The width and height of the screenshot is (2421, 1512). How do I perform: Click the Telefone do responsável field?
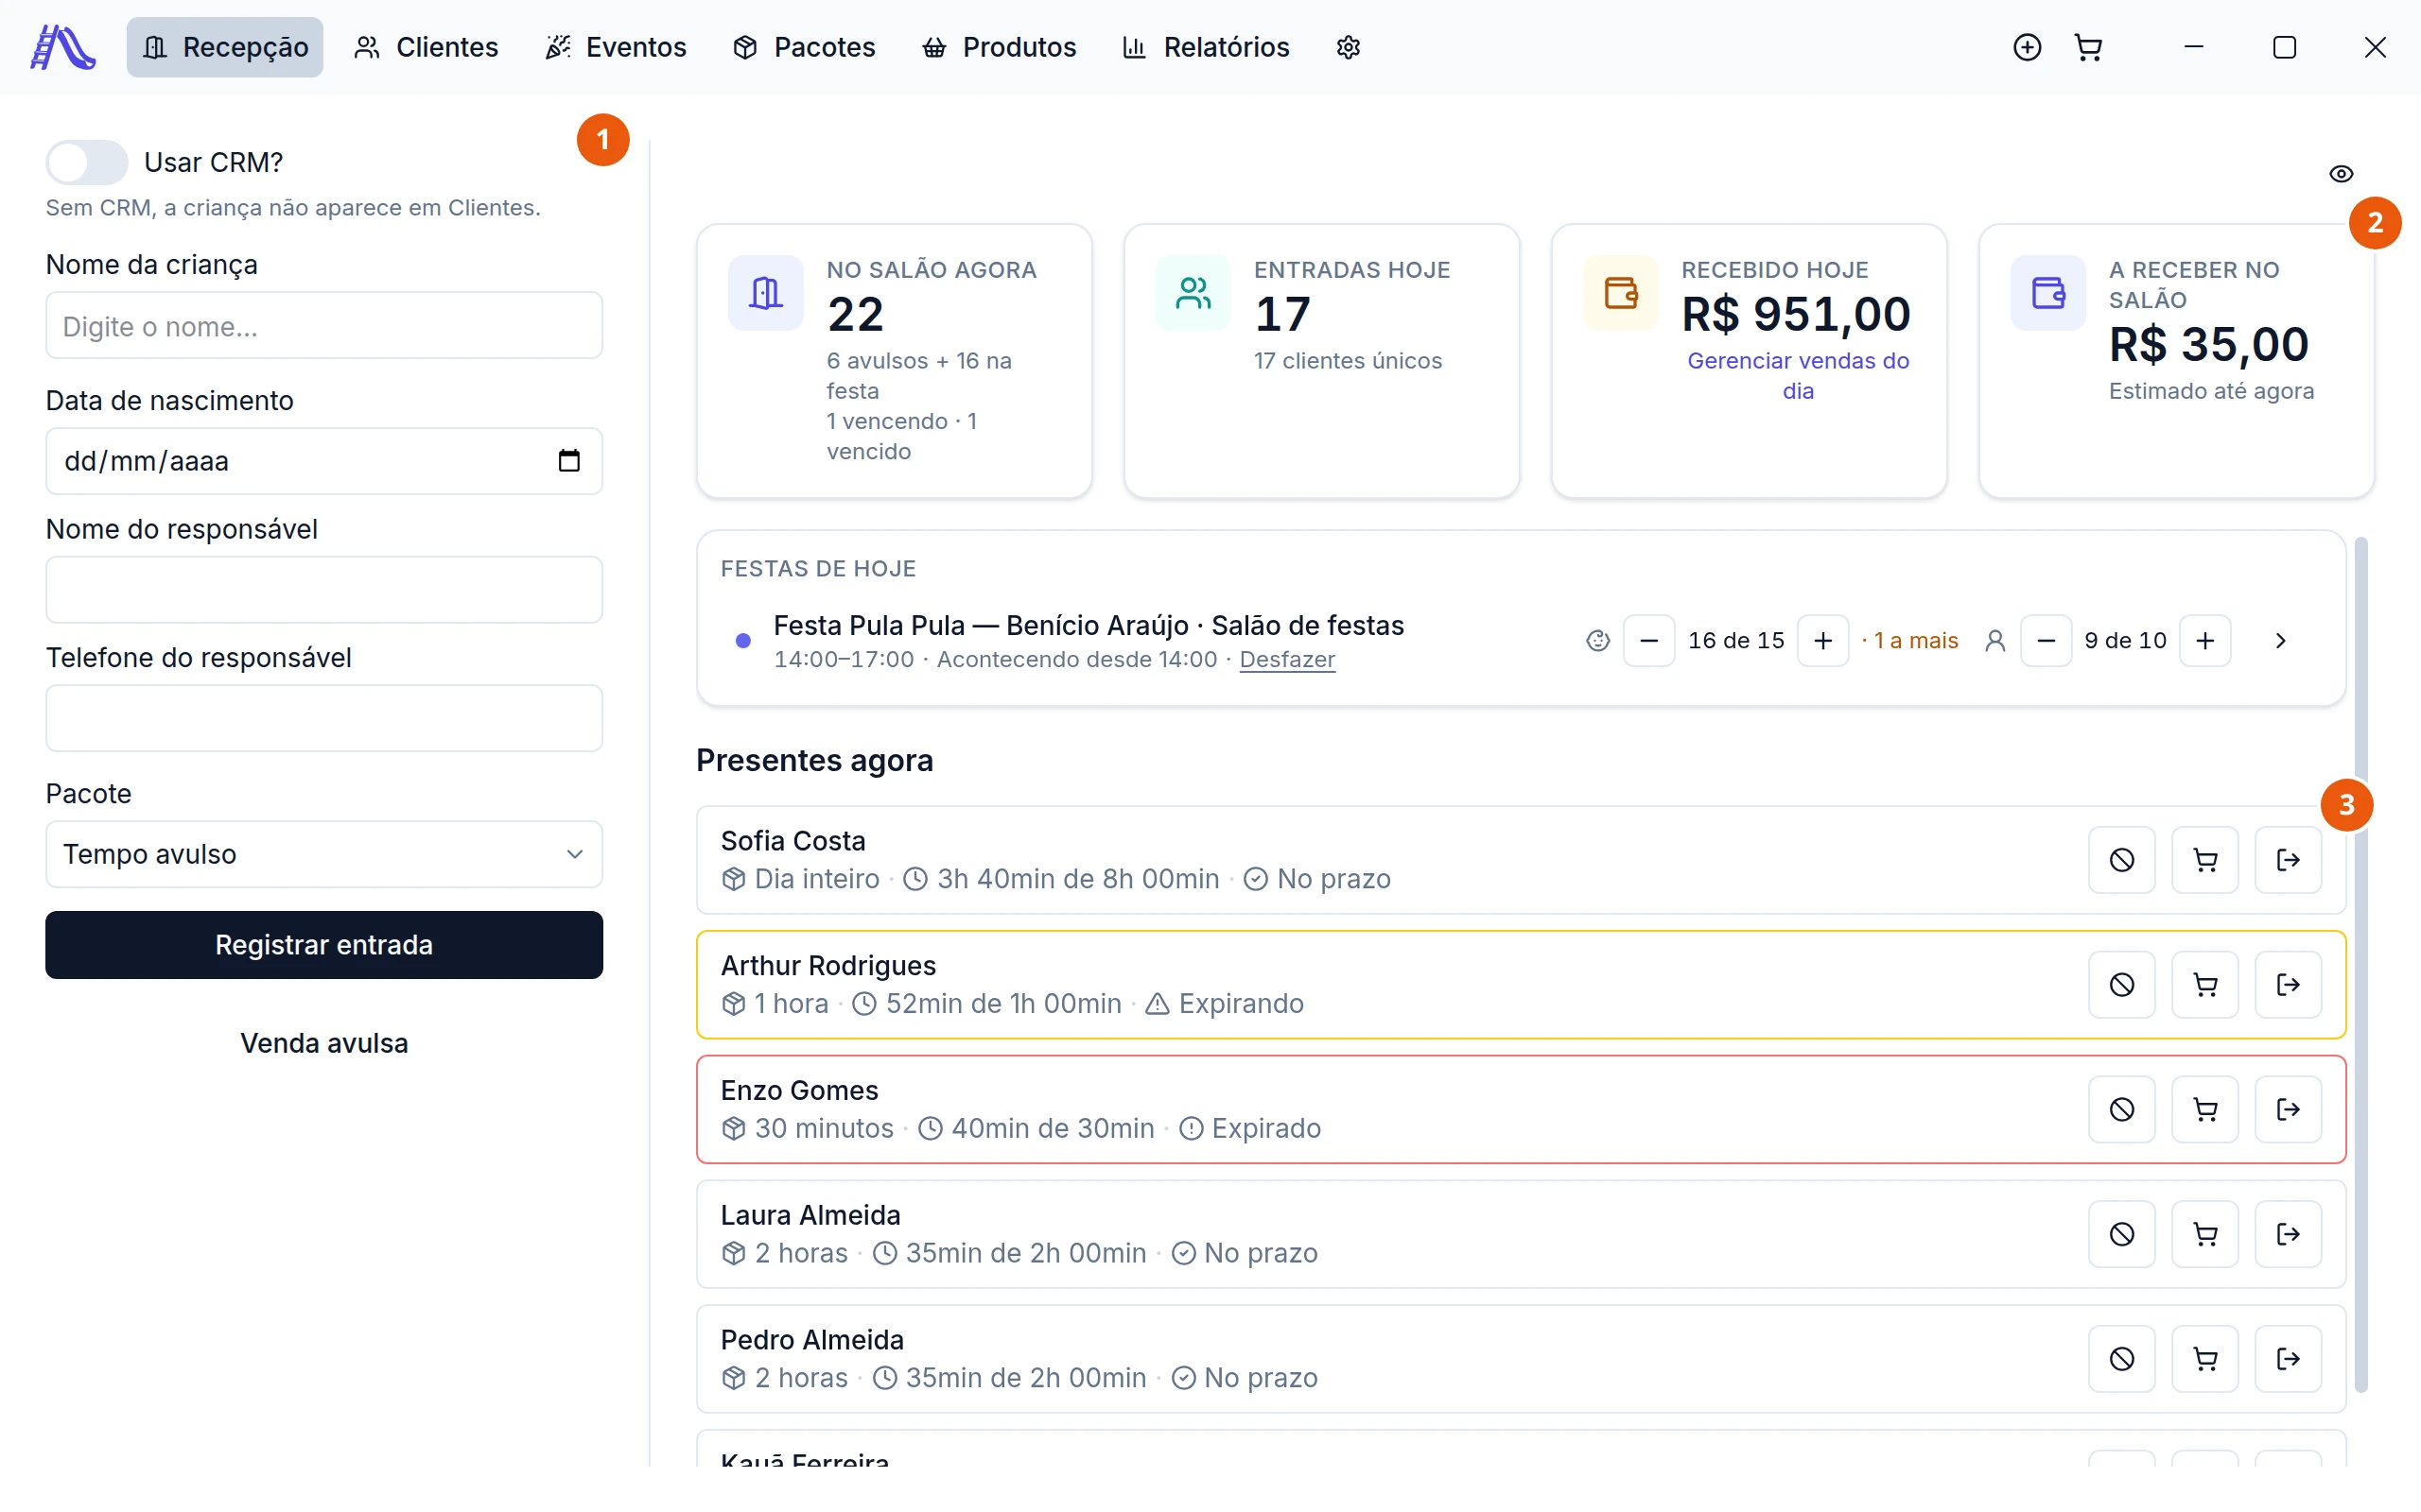[324, 718]
